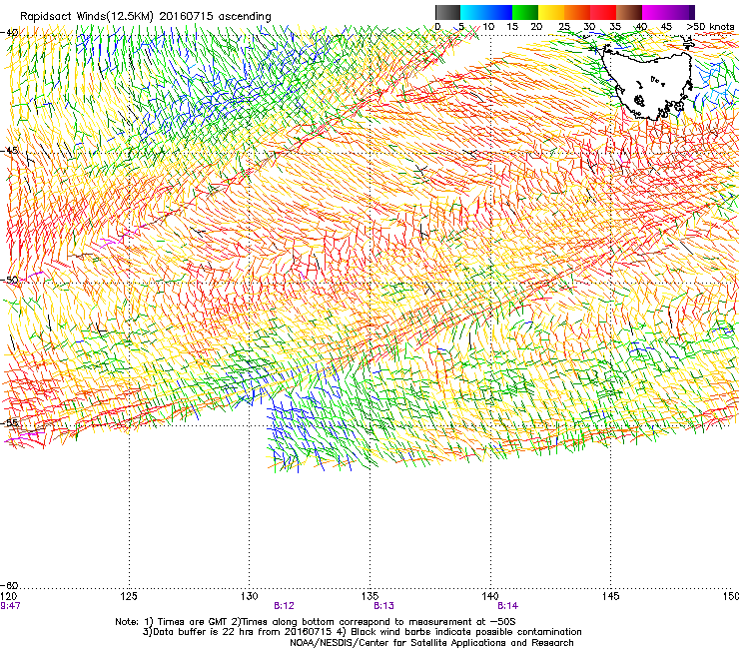Click the green 15-20 knots legend swatch

(525, 12)
